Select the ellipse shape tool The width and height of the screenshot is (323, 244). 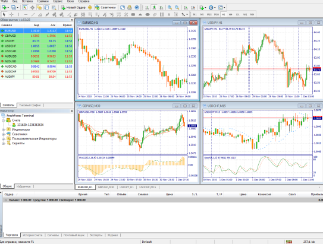coord(148,14)
